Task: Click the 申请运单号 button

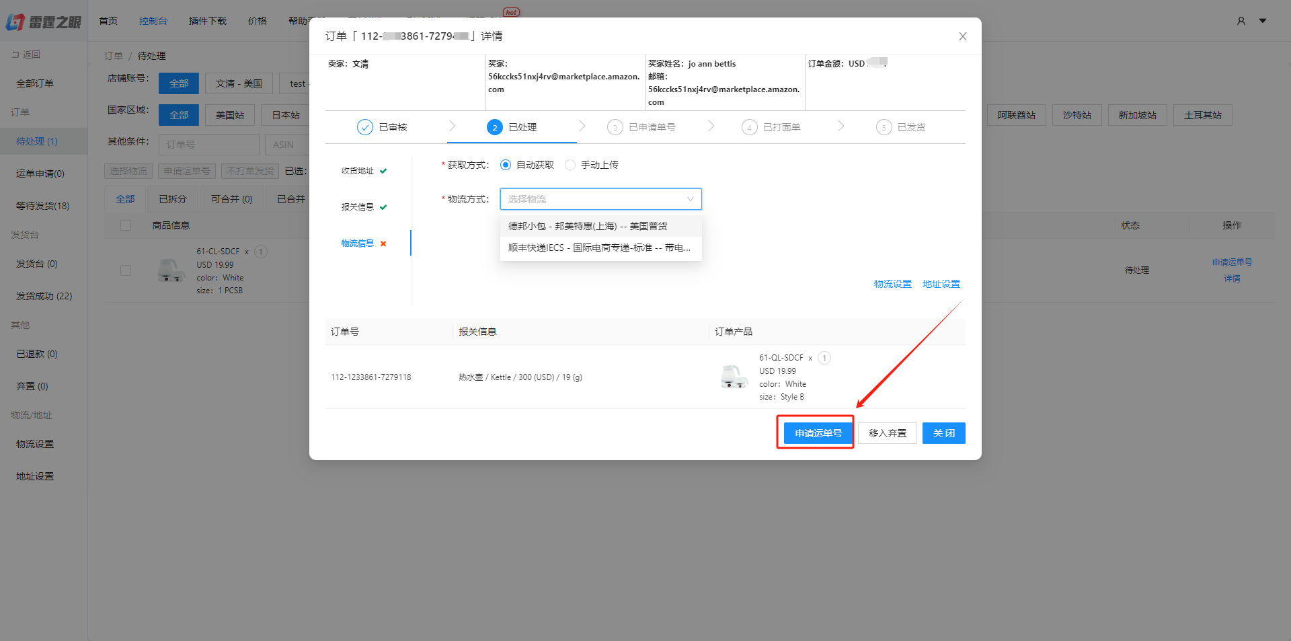Action: point(815,432)
